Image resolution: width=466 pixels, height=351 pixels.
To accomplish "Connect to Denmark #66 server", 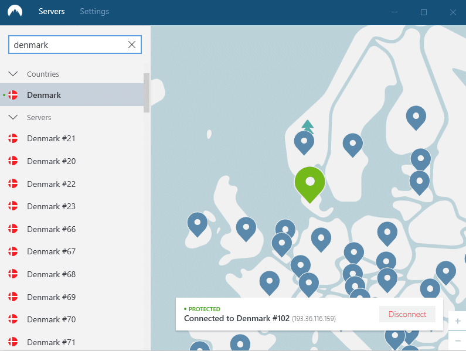I will click(x=72, y=229).
